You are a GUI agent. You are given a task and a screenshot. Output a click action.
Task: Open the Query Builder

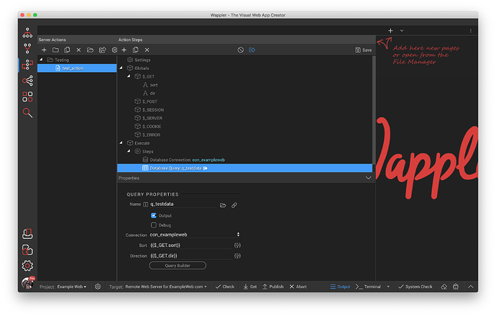(178, 266)
